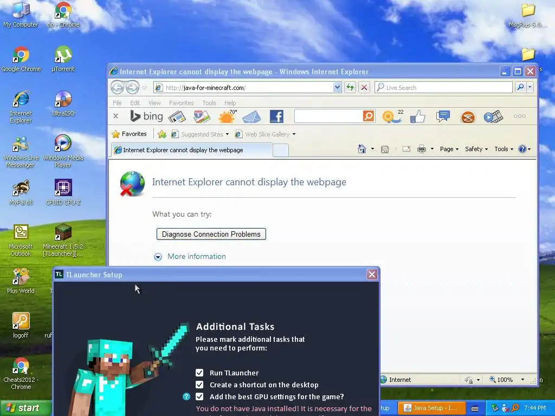This screenshot has width=555, height=416.
Task: Open the mail envelope icon in Bing bar
Action: 251,116
